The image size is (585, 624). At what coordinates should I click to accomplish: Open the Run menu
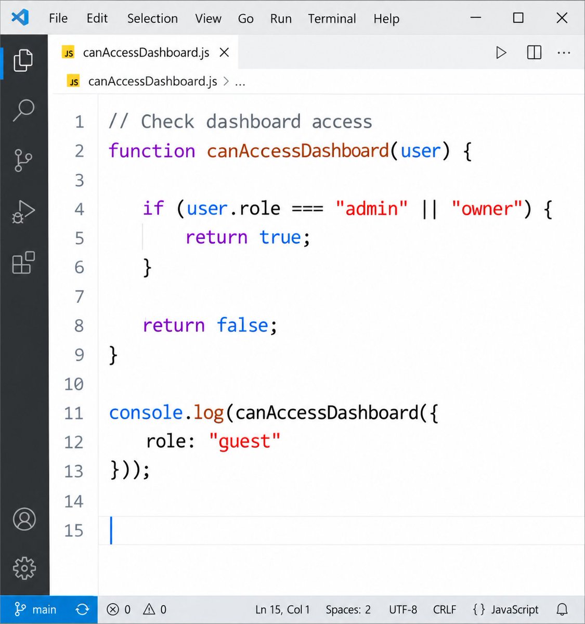pos(281,18)
